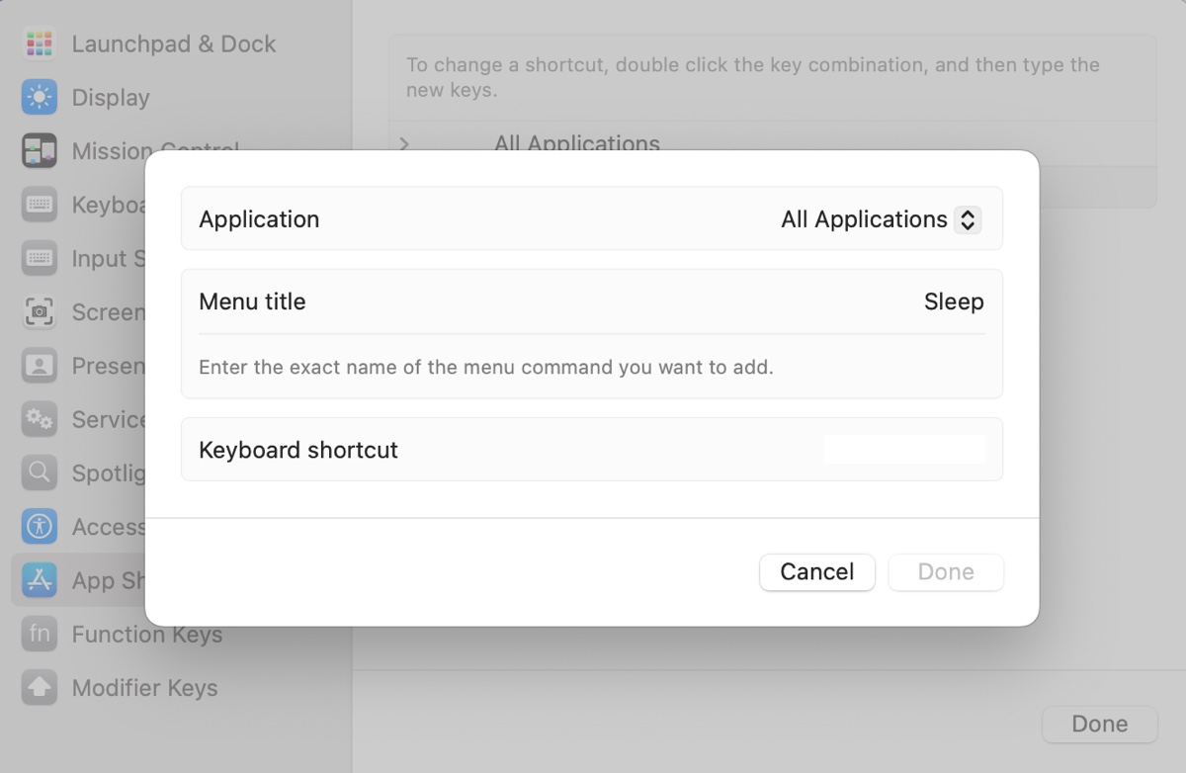Click the Screenshots camera icon
Viewport: 1186px width, 773px height.
coord(40,312)
